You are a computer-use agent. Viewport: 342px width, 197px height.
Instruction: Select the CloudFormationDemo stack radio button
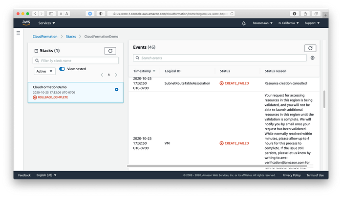pyautogui.click(x=117, y=89)
